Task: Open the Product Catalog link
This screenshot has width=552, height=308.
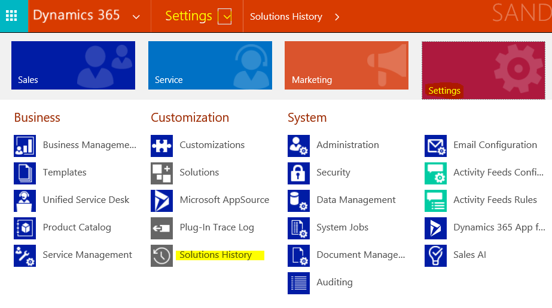Action: coord(77,227)
